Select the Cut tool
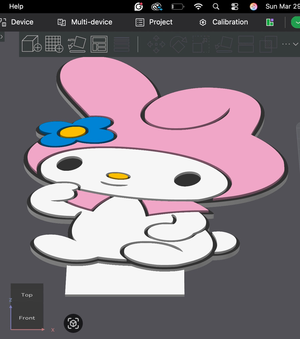Image resolution: width=300 pixels, height=339 pixels. [x=246, y=44]
